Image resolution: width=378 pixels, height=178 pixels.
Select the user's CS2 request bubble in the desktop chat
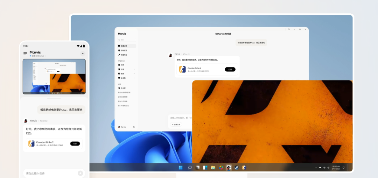251,42
